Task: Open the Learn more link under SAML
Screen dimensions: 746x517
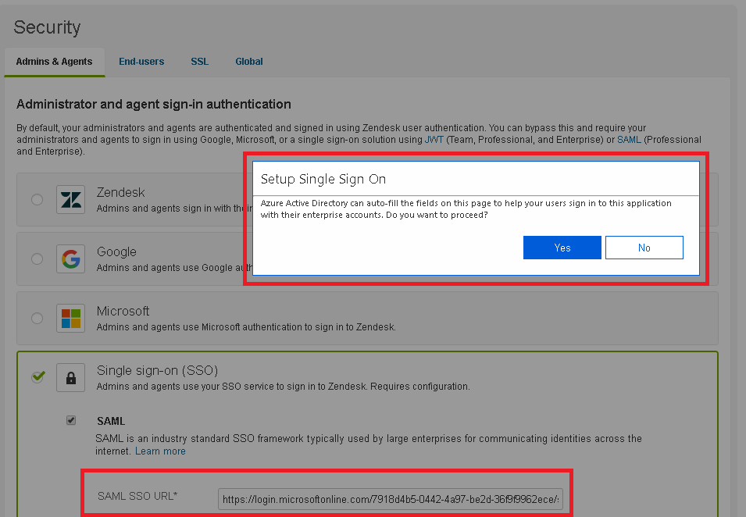Action: (x=160, y=451)
